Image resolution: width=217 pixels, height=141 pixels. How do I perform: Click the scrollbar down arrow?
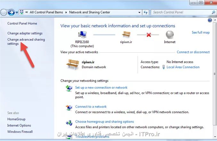click(x=215, y=137)
